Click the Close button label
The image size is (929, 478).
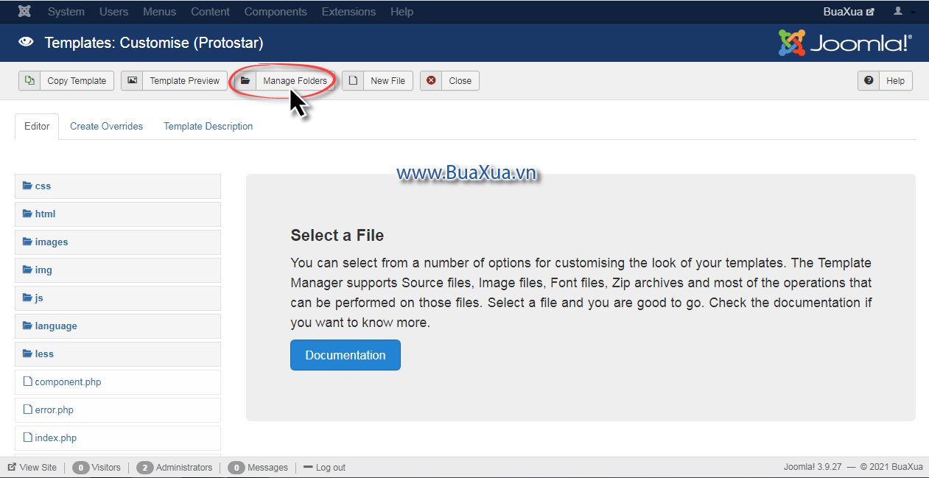point(460,81)
